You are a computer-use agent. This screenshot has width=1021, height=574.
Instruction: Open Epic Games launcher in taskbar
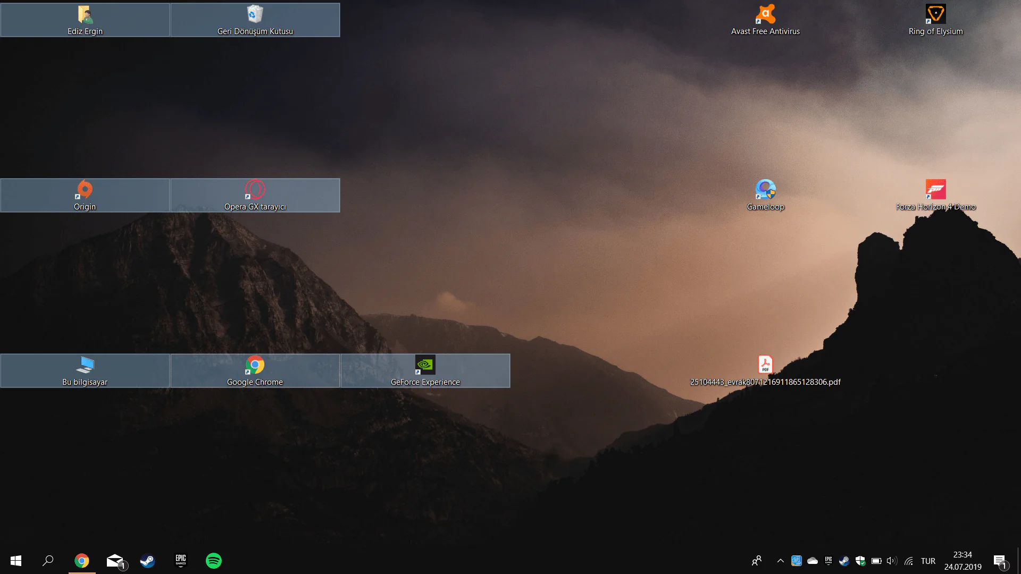coord(181,561)
